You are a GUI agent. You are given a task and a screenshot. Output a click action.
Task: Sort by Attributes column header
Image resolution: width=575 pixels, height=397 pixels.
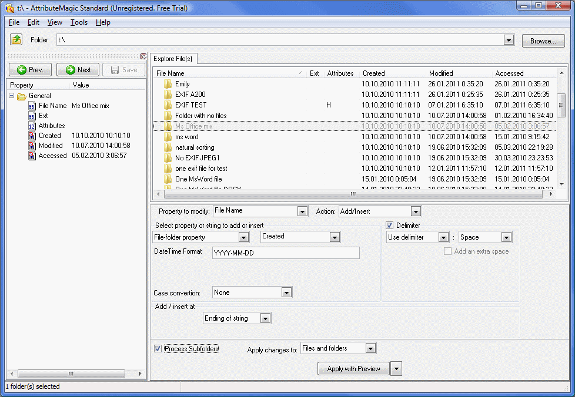[340, 73]
